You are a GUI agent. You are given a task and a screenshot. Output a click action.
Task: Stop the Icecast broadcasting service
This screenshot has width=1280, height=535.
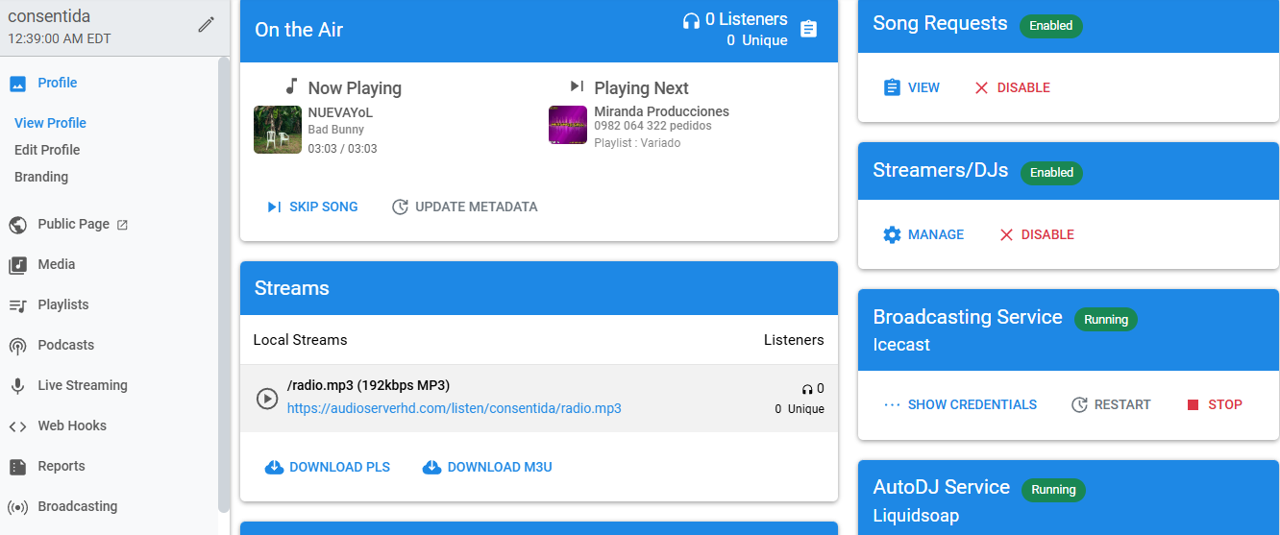point(1214,404)
